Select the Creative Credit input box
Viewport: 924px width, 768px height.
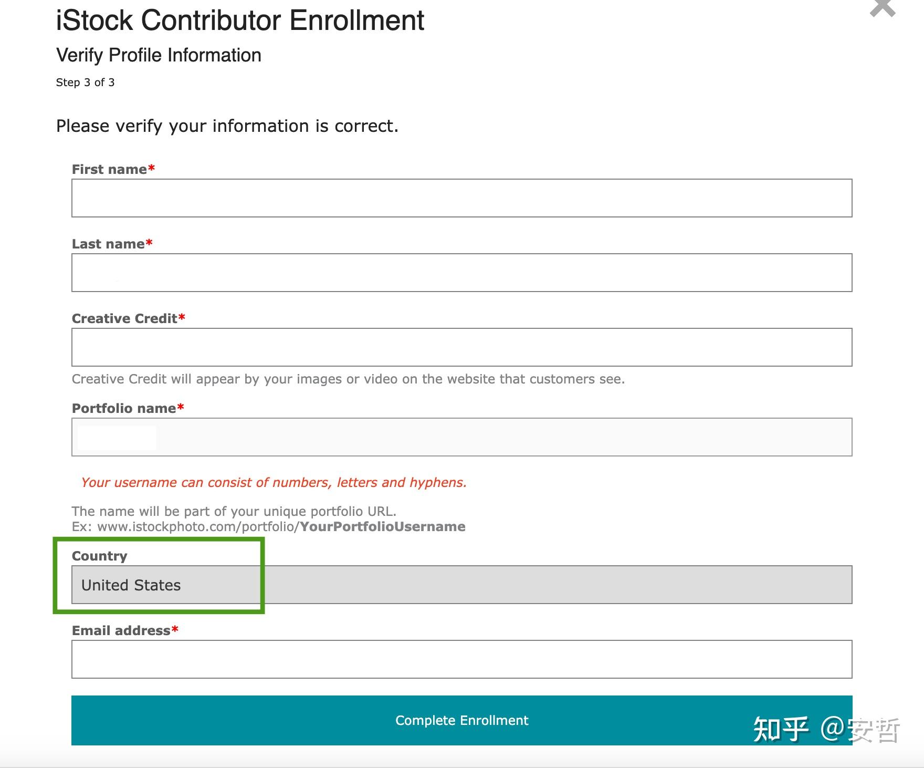click(x=461, y=347)
